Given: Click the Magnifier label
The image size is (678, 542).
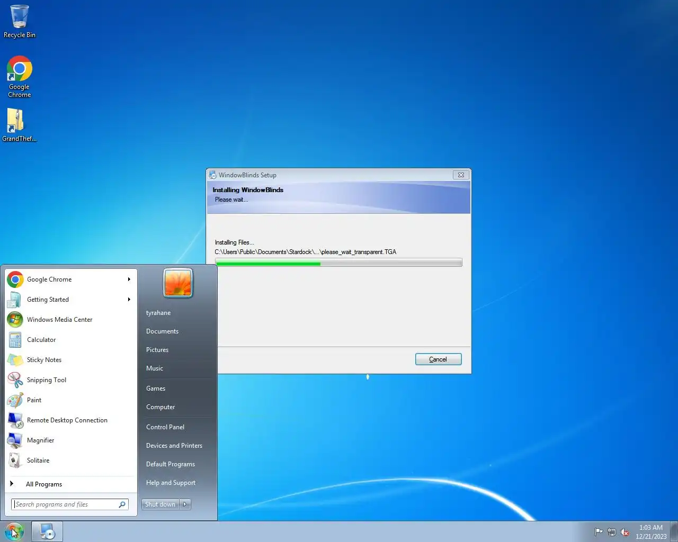Looking at the screenshot, I should point(40,440).
